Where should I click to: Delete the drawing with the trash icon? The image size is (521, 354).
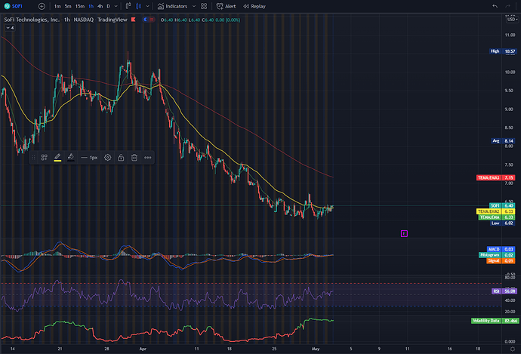[x=134, y=158]
